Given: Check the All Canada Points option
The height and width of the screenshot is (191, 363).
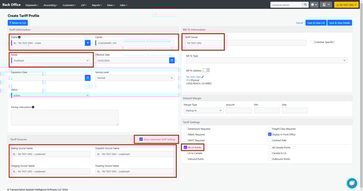Looking at the screenshot, I should (270, 148).
